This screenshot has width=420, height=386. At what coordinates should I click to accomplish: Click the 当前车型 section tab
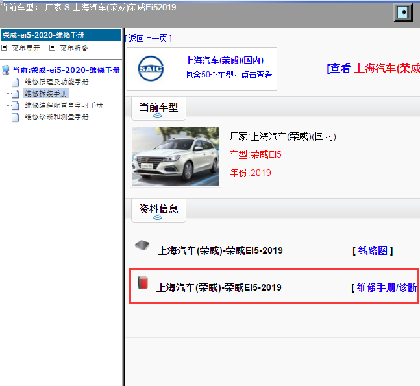(x=158, y=108)
